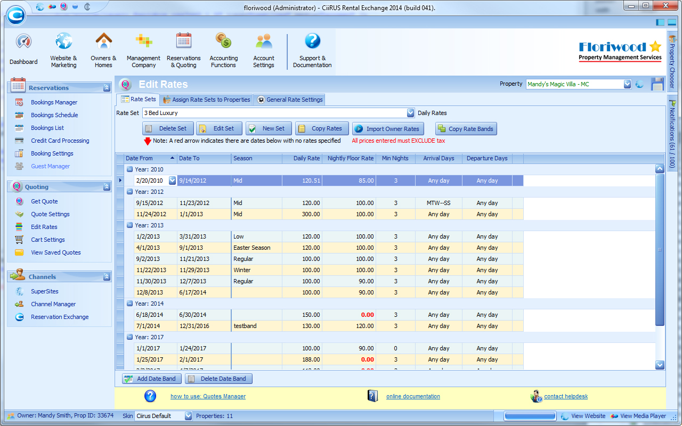Click the New Set button
The height and width of the screenshot is (426, 682).
pyautogui.click(x=269, y=128)
